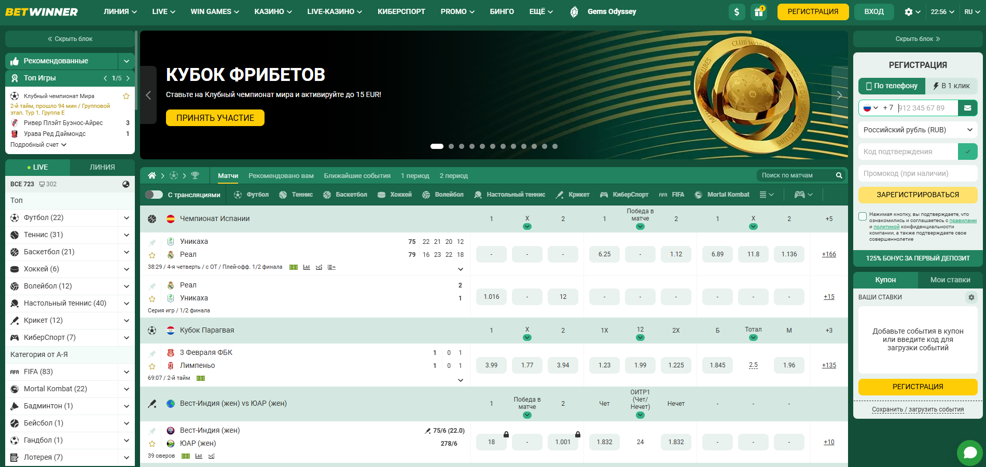The height and width of the screenshot is (467, 986).
Task: Open КАЗИНО top menu
Action: [x=273, y=11]
